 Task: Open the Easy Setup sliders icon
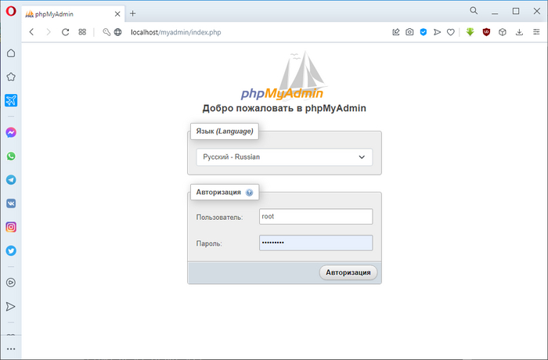536,32
